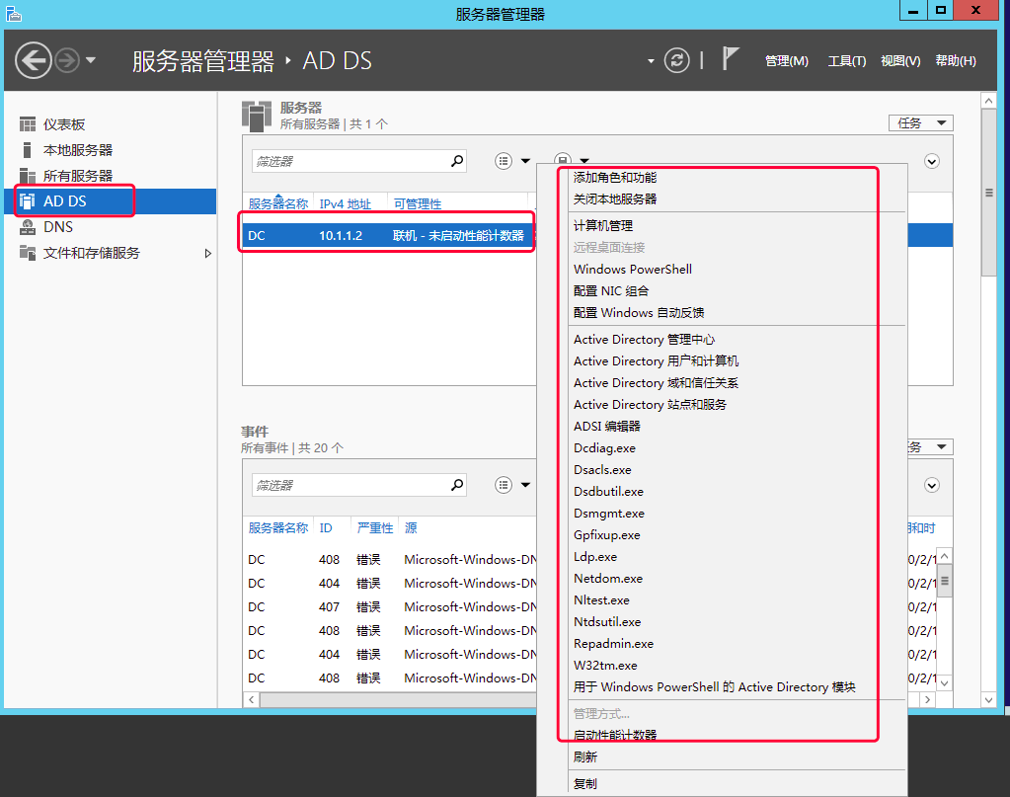Click the refresh icon in header
This screenshot has width=1010, height=797.
(677, 60)
